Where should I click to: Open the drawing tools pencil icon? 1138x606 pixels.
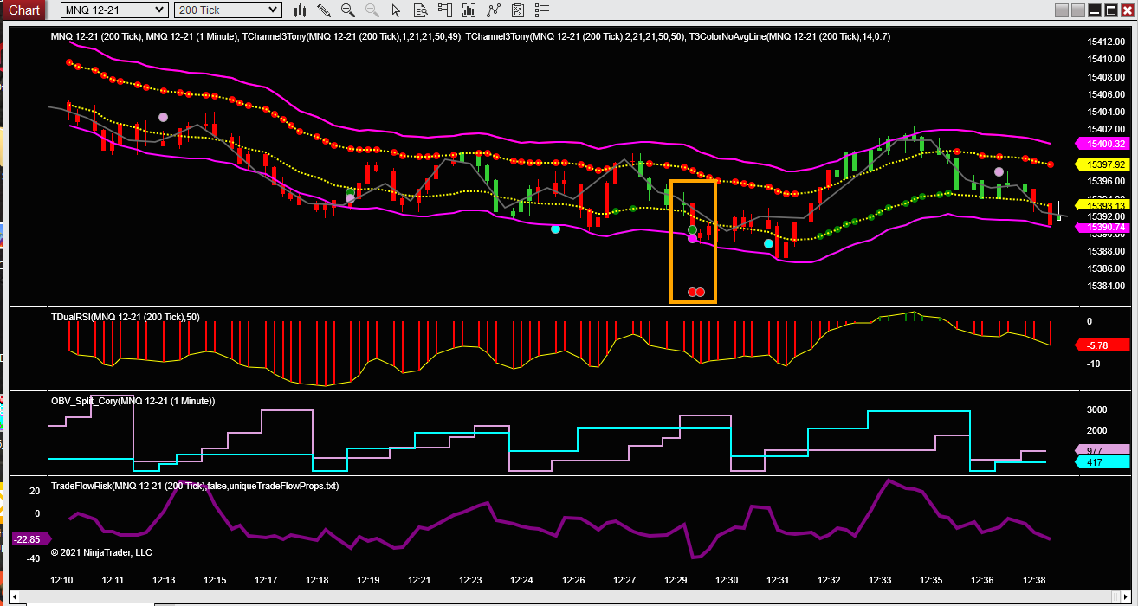click(324, 10)
